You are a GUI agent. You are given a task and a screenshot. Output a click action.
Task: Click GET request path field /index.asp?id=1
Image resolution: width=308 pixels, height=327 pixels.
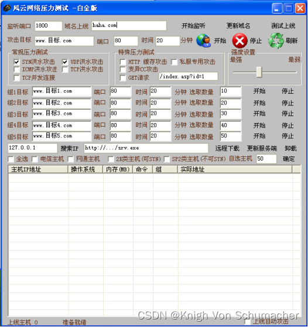pyautogui.click(x=189, y=77)
